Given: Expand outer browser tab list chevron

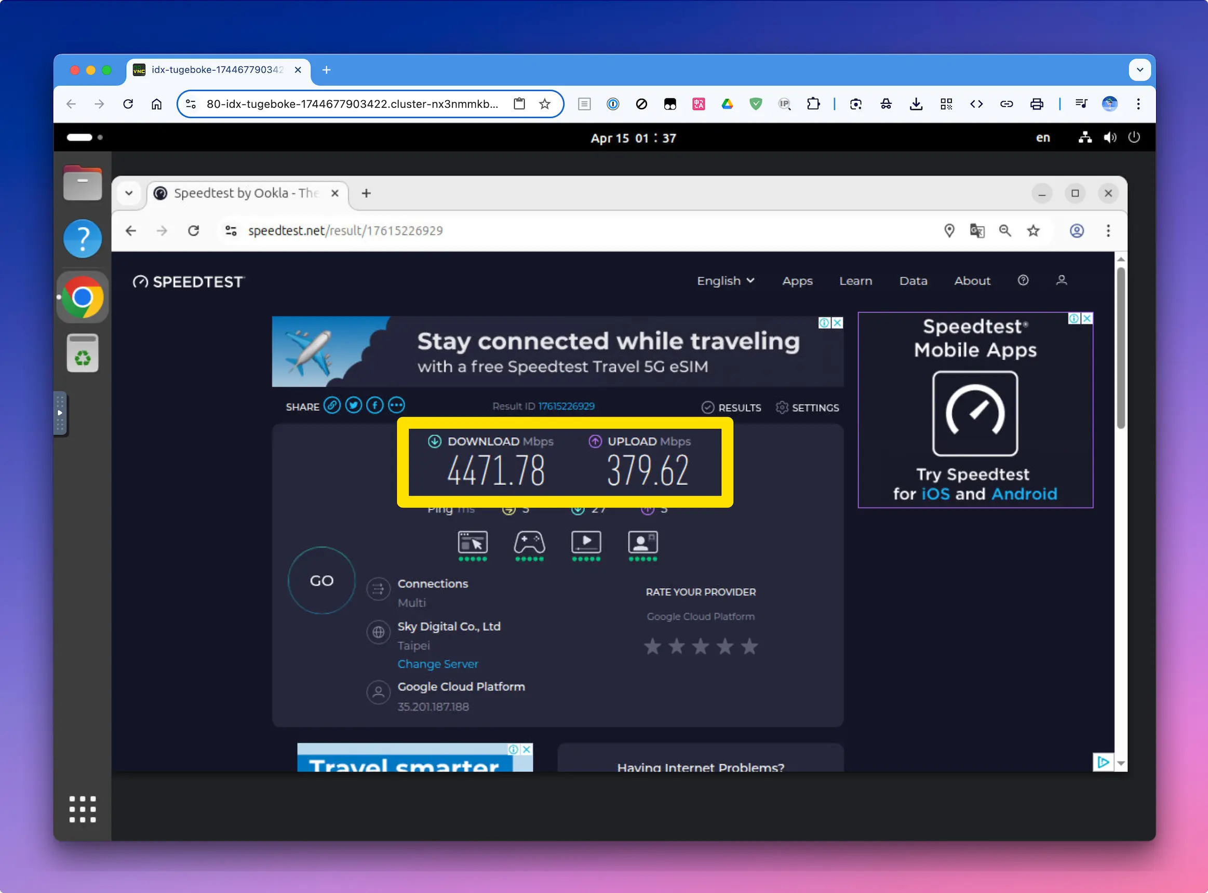Looking at the screenshot, I should point(1139,70).
